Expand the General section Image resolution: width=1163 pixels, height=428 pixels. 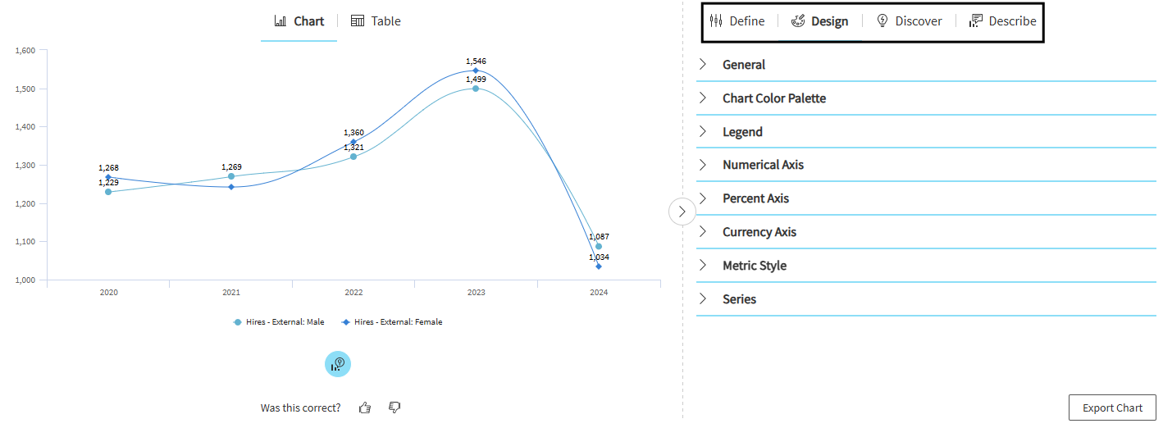click(744, 65)
